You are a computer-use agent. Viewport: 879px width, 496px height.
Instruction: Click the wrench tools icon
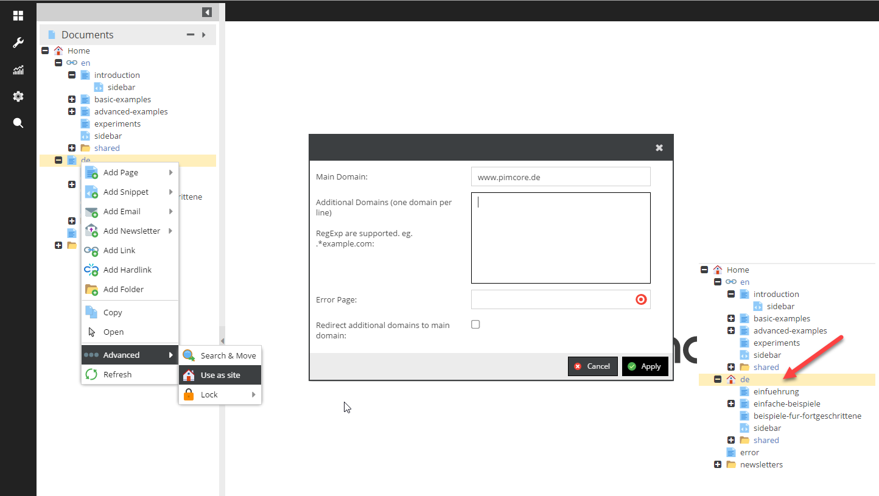pos(18,43)
